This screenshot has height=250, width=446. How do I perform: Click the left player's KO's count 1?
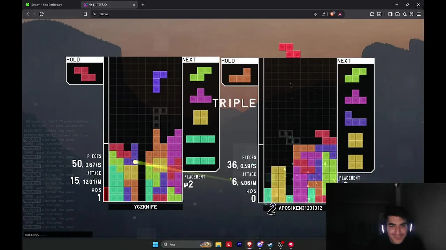(x=99, y=198)
